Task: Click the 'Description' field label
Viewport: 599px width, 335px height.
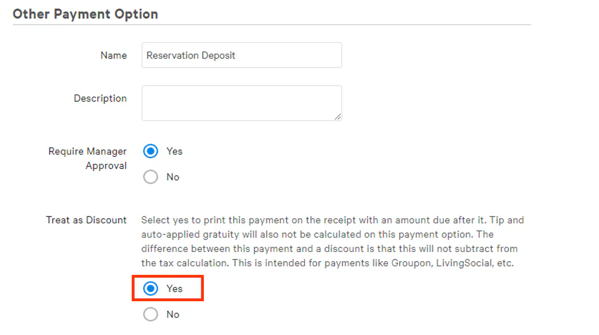Action: point(100,98)
